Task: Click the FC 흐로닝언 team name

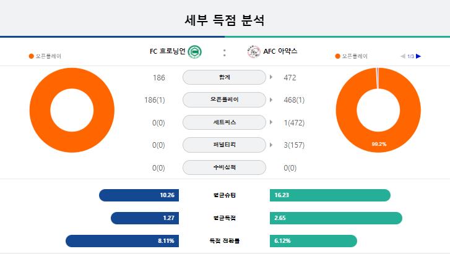Action: 168,51
